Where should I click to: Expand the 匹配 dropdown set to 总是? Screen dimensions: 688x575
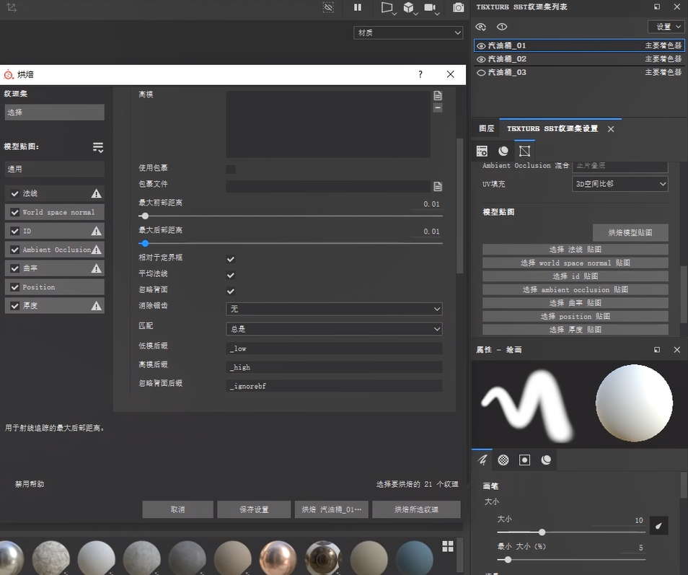click(334, 329)
